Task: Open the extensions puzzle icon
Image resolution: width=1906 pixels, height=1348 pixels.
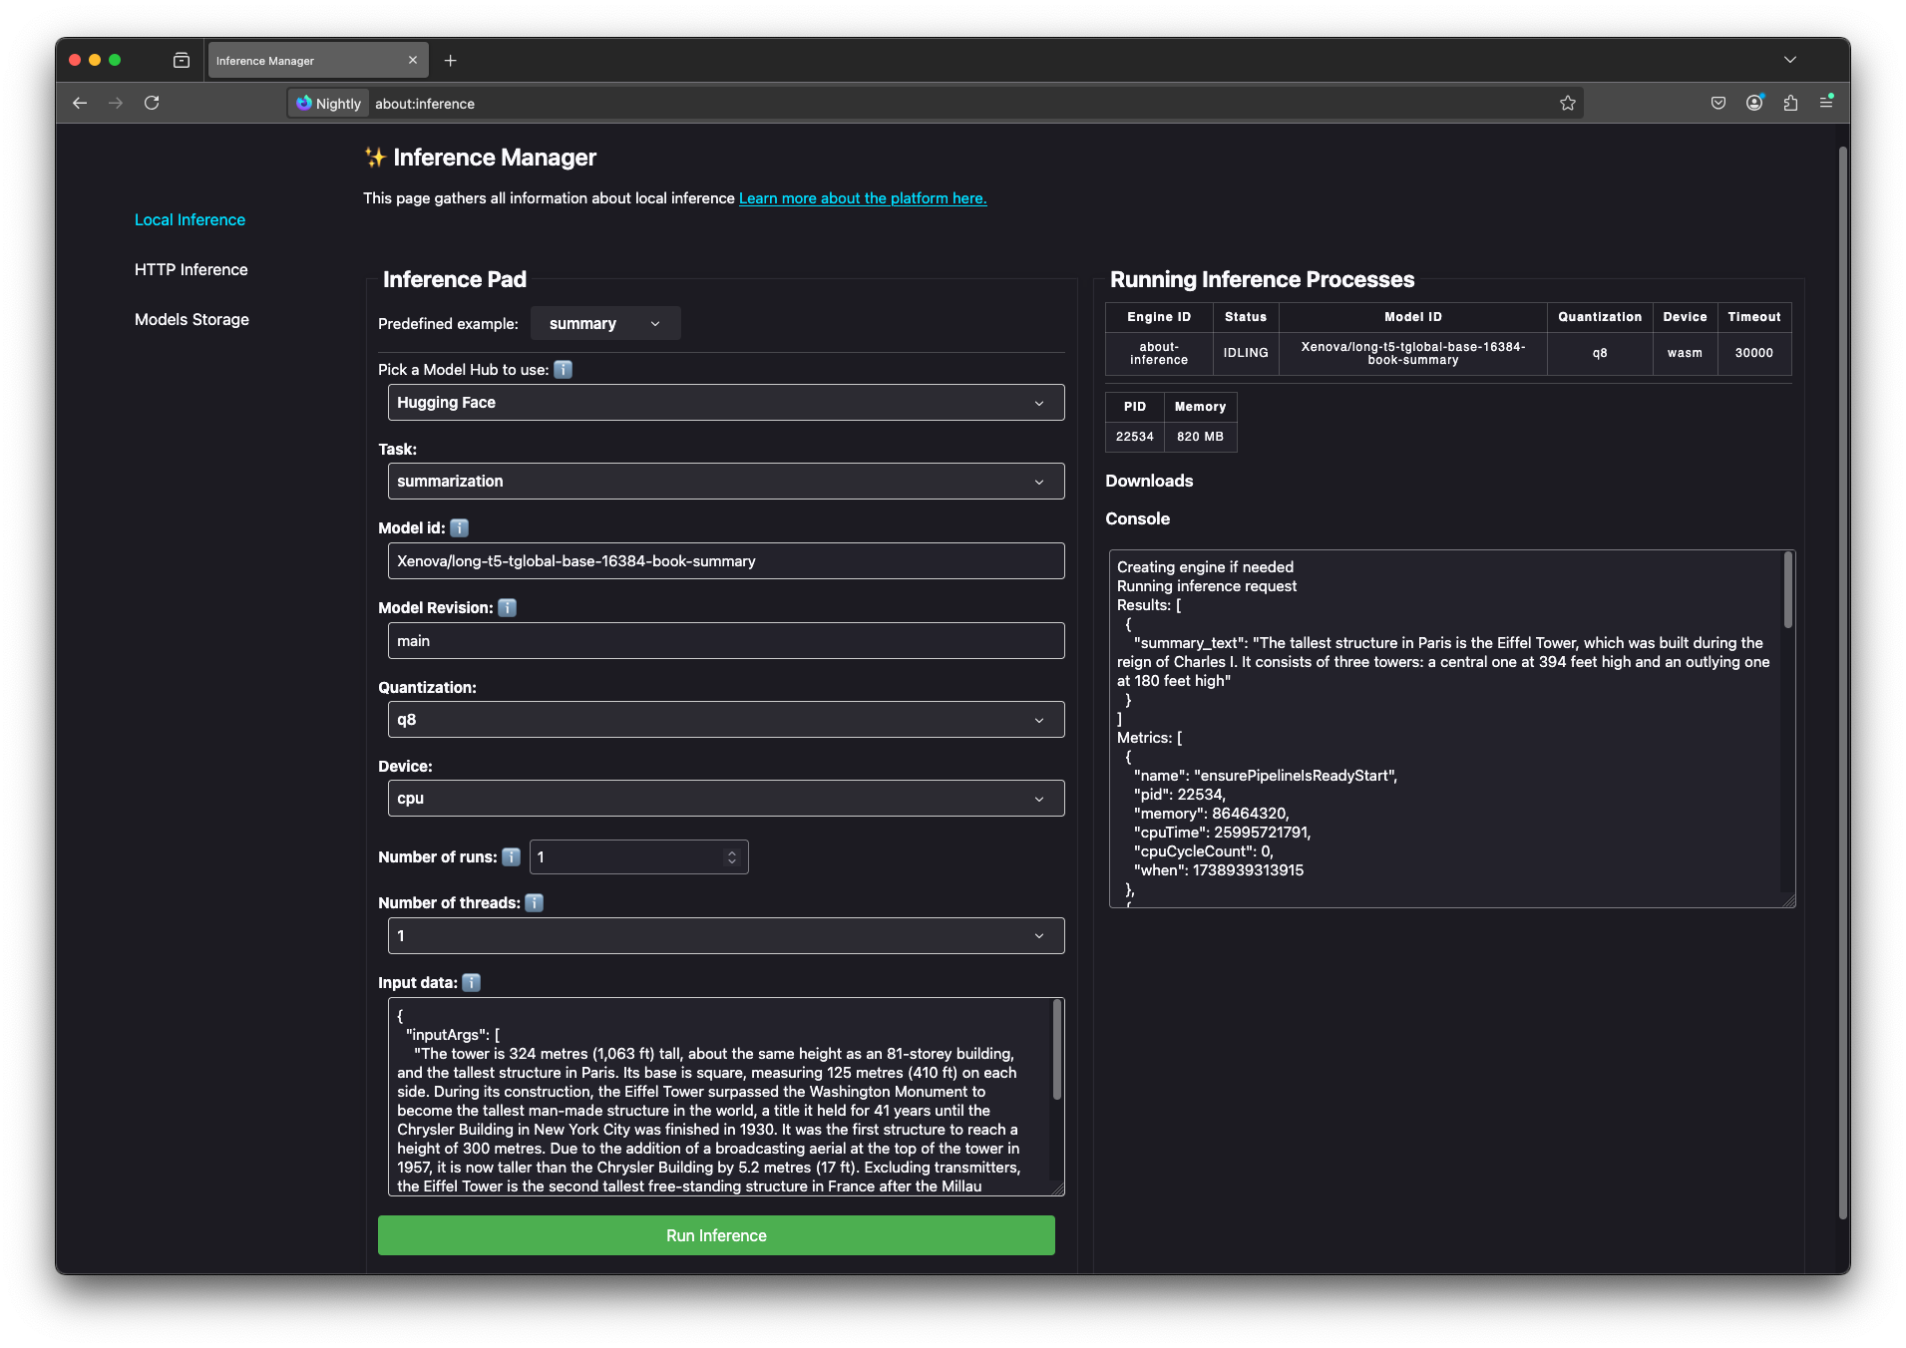Action: click(1790, 103)
